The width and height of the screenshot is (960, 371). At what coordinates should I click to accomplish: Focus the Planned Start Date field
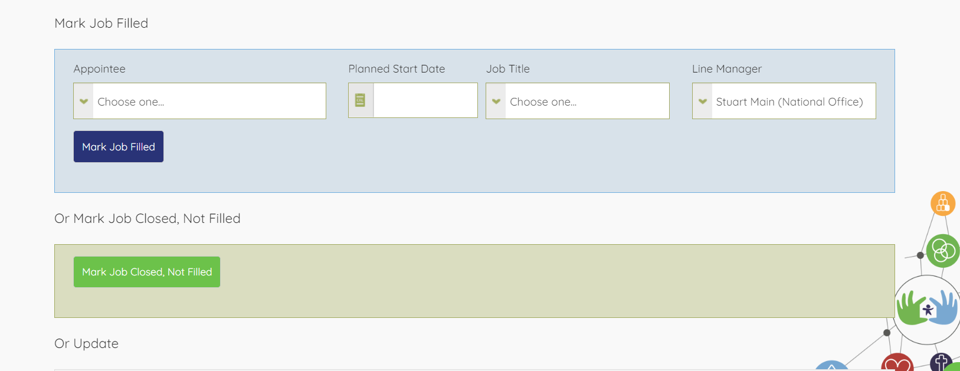(425, 101)
